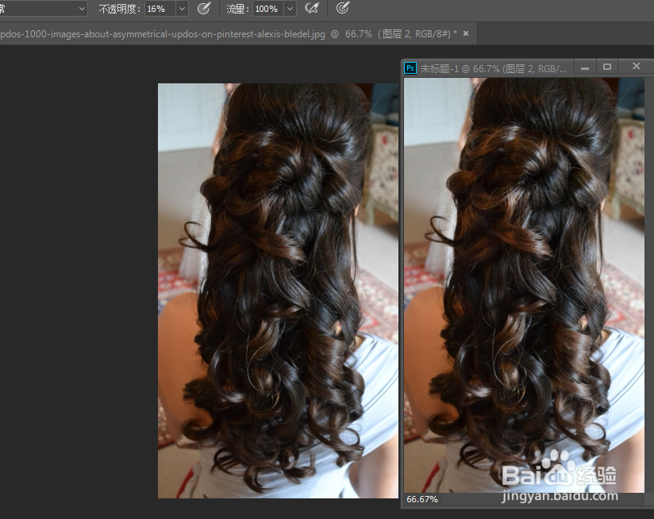The width and height of the screenshot is (654, 519).
Task: Click the hair image in main document
Action: pos(279,290)
